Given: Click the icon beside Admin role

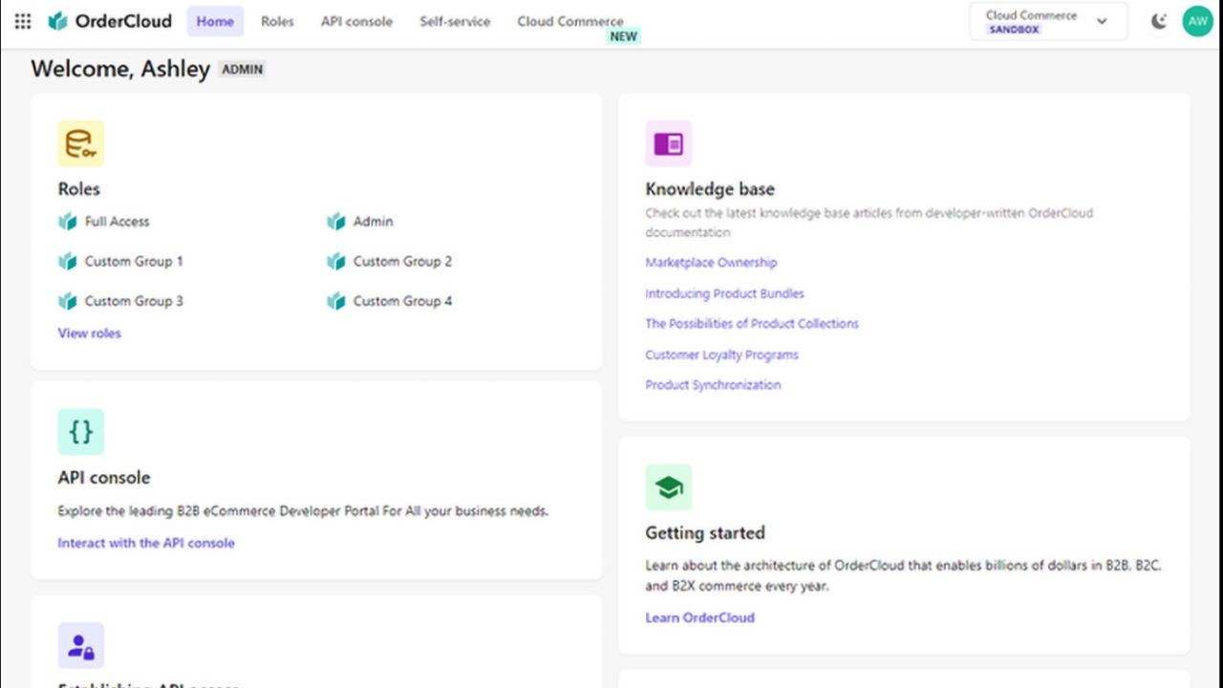Looking at the screenshot, I should [x=335, y=222].
